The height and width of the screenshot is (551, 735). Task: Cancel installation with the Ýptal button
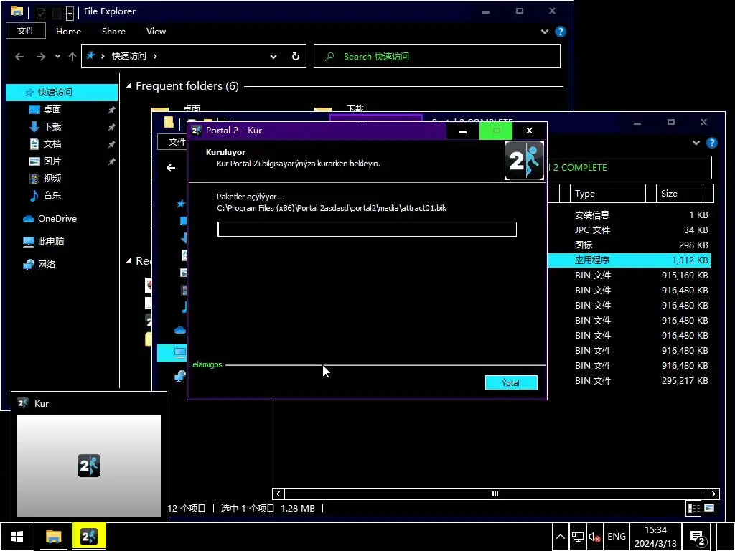511,383
